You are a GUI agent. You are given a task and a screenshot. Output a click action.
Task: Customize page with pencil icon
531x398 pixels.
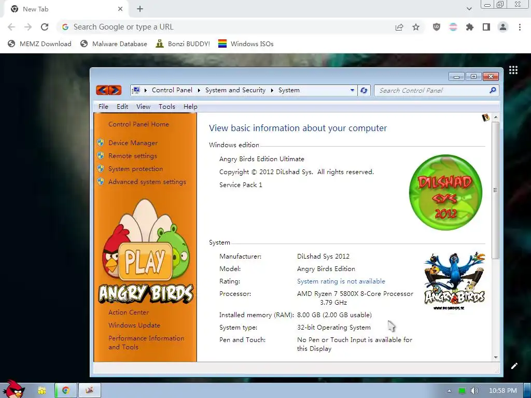pyautogui.click(x=514, y=366)
